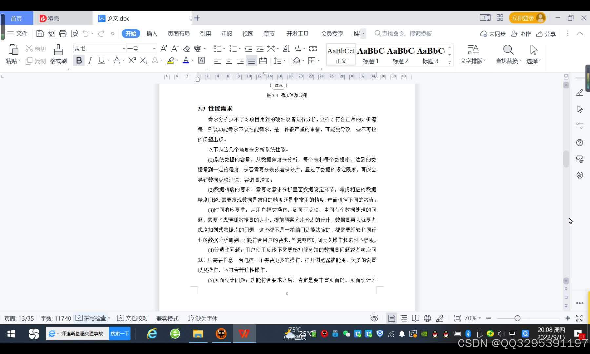590x354 pixels.
Task: Open the References (引用) tab
Action: pyautogui.click(x=206, y=34)
